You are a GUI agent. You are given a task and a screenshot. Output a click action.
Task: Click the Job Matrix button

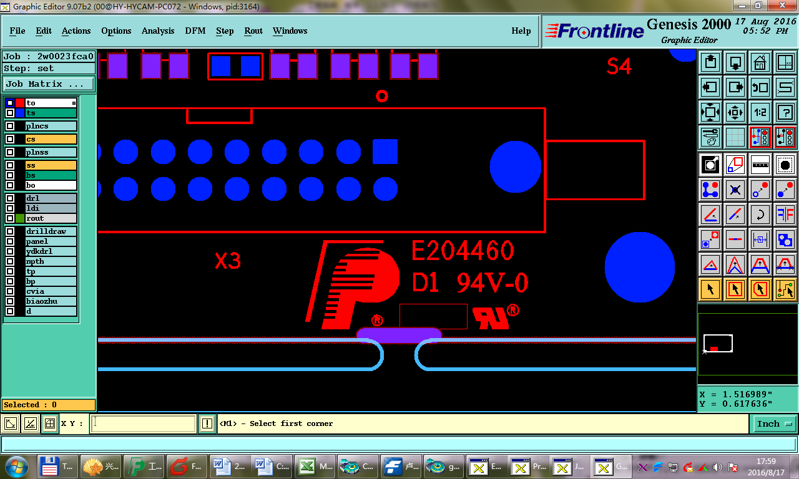pyautogui.click(x=49, y=84)
